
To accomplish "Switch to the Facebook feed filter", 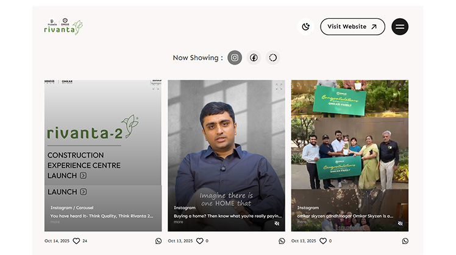I will 254,58.
